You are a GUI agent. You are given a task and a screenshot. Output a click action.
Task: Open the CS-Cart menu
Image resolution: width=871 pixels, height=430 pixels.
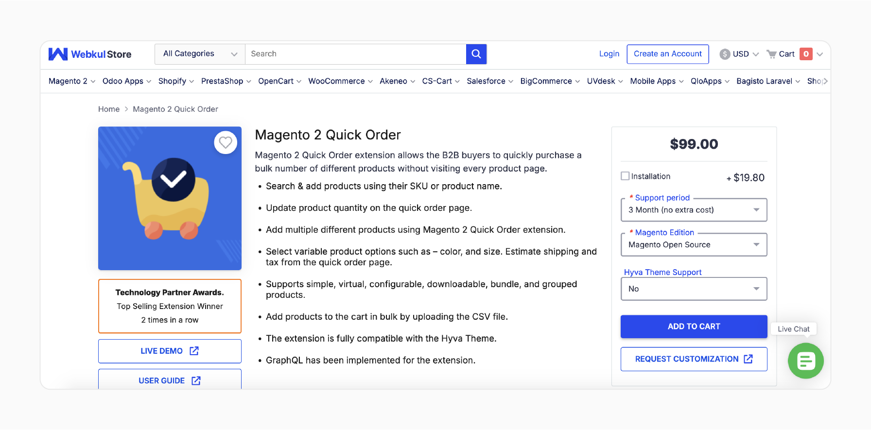coord(441,81)
